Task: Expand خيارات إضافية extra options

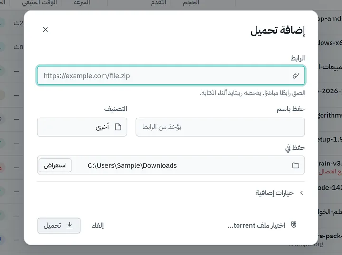Action: tap(279, 193)
